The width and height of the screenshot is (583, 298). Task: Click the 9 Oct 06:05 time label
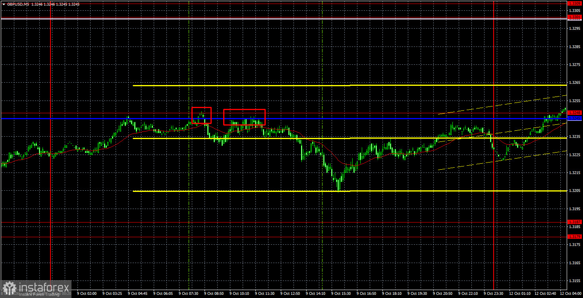(x=163, y=294)
